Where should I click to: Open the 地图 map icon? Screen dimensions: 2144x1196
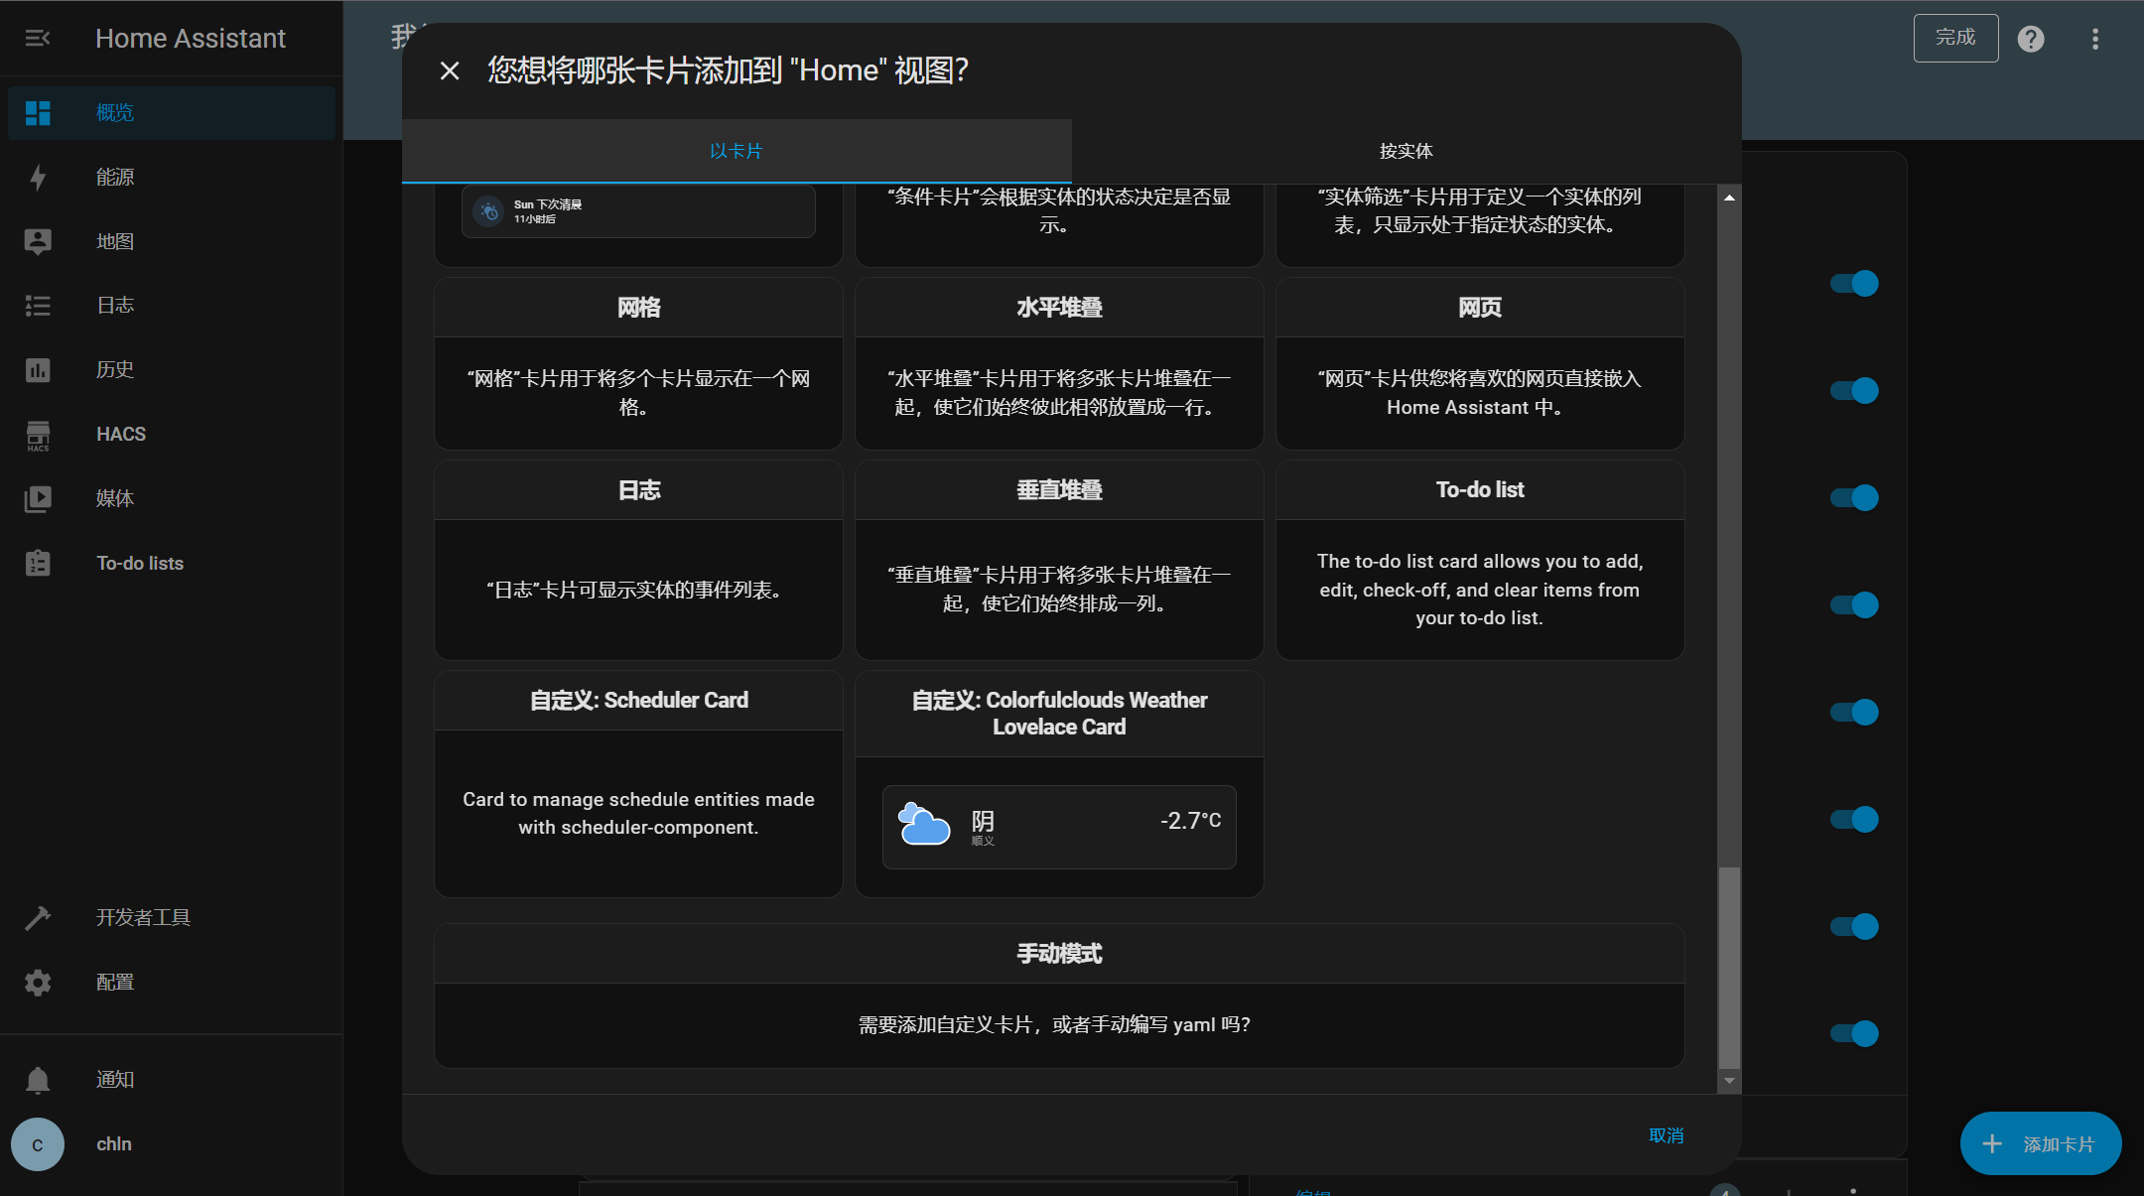click(38, 241)
